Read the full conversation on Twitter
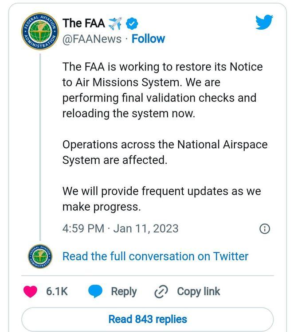This screenshot has width=294, height=332. [x=155, y=256]
